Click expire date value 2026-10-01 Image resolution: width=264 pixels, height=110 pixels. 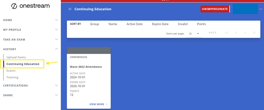pyautogui.click(x=78, y=86)
